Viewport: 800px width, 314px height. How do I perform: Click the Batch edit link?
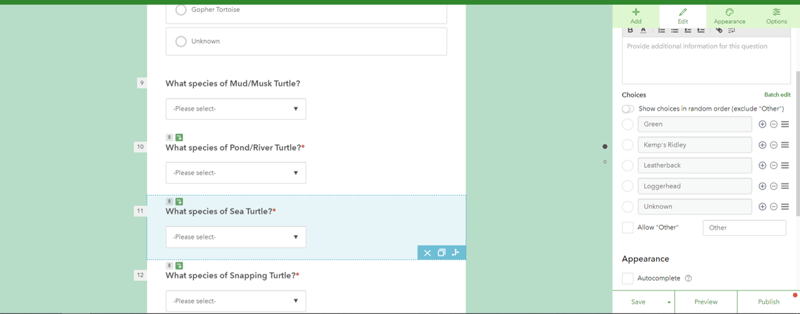click(777, 95)
